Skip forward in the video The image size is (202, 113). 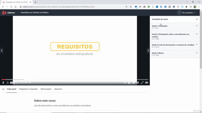17,83
